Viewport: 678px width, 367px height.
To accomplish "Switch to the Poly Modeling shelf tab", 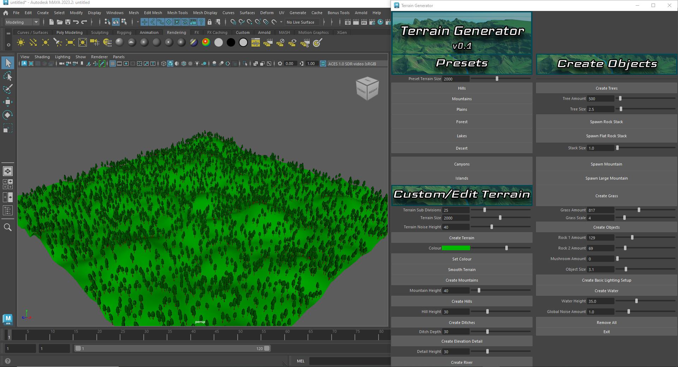I will pos(70,32).
